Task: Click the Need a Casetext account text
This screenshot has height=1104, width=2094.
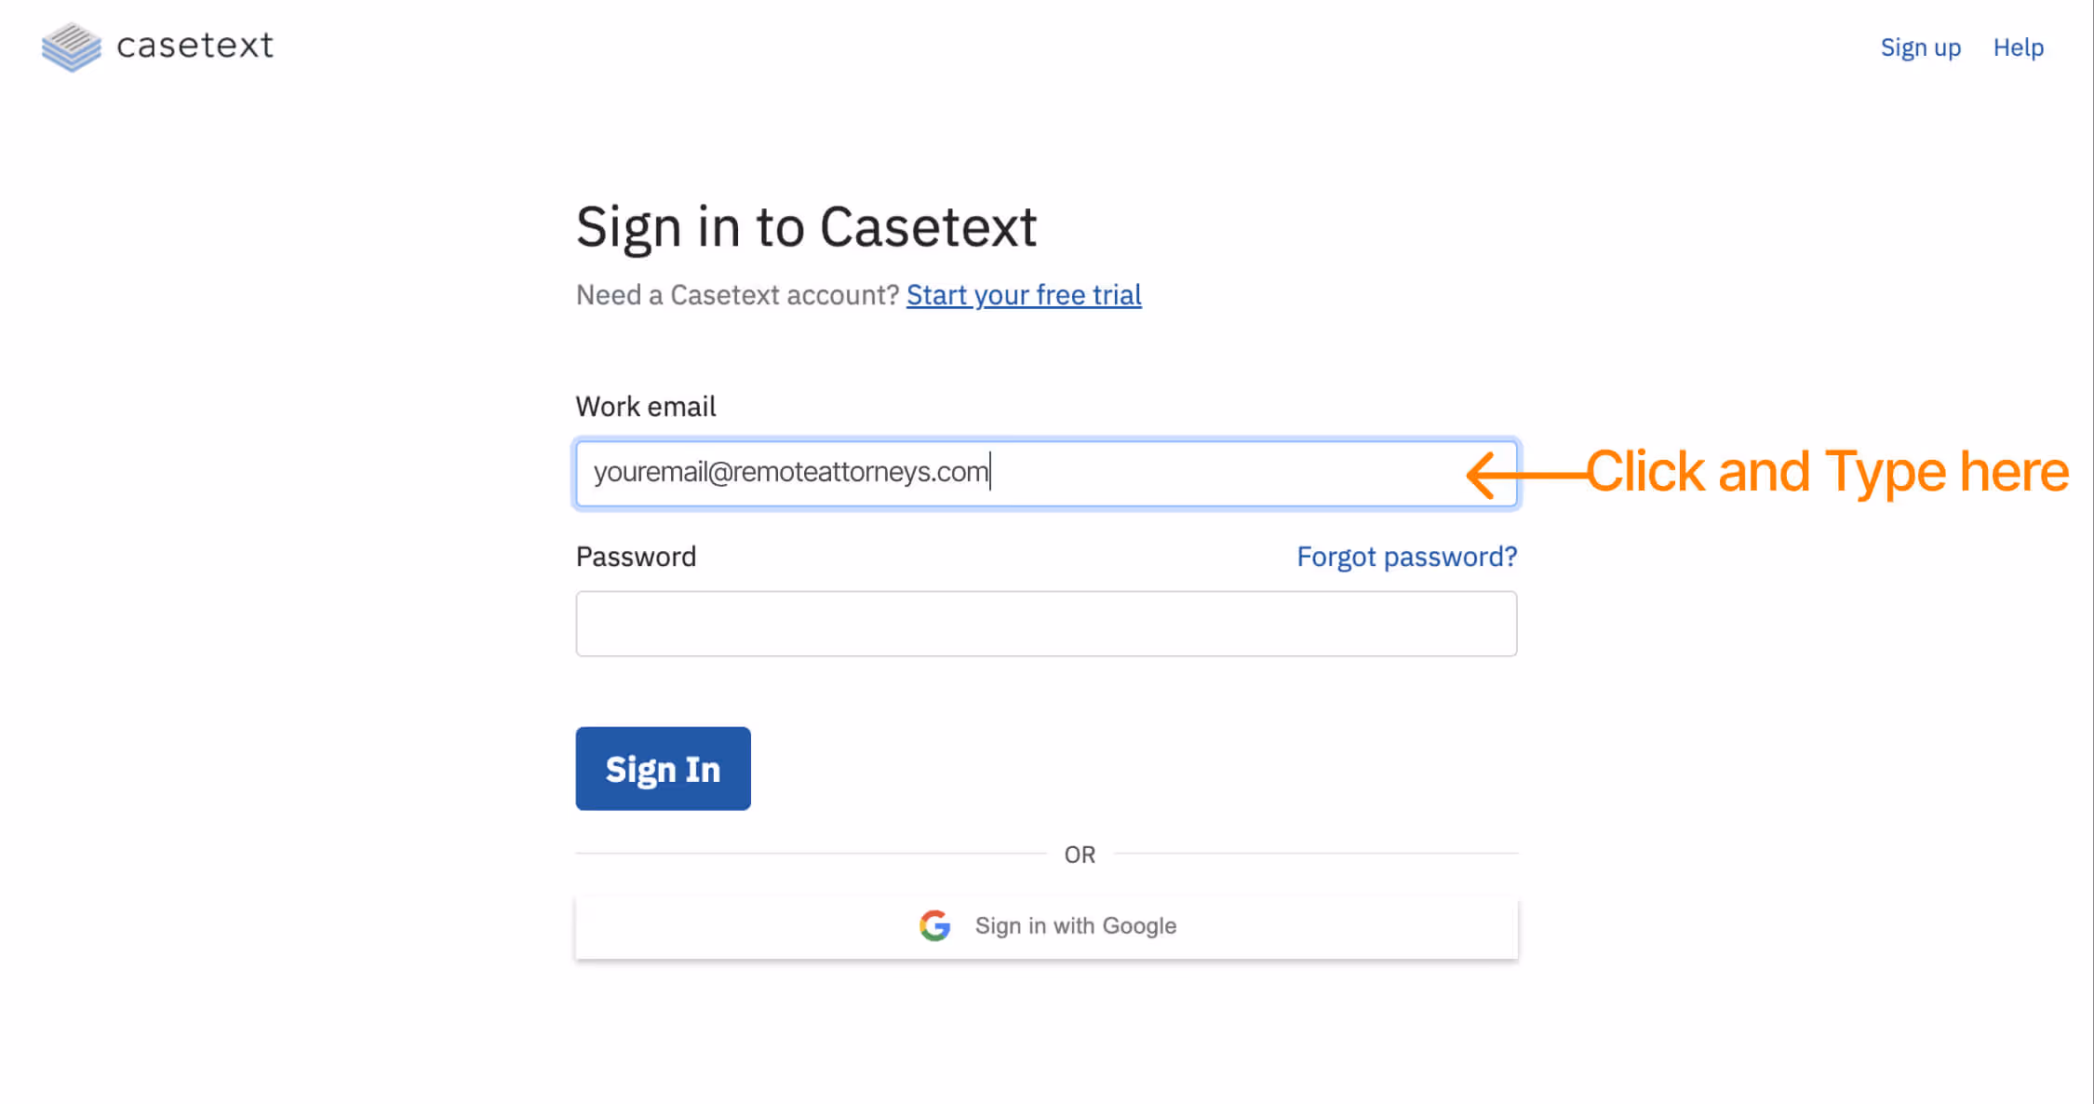Action: pyautogui.click(x=736, y=294)
